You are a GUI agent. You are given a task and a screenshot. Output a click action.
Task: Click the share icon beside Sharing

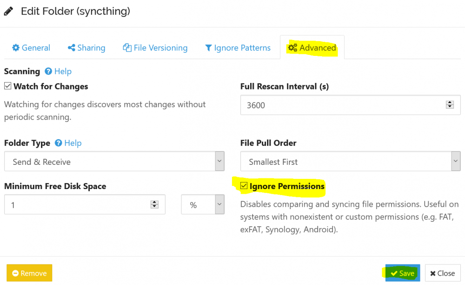(x=71, y=47)
